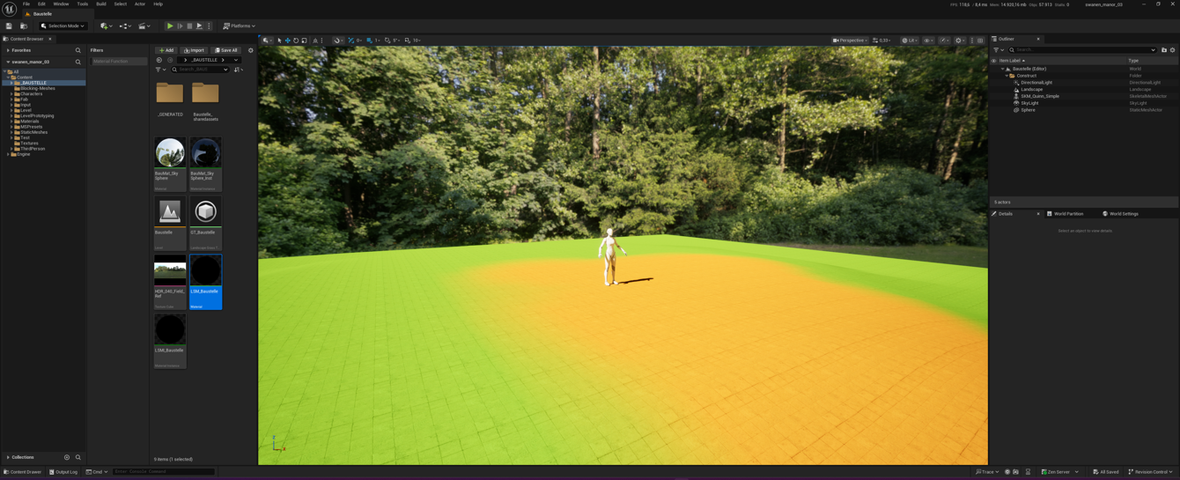Screen dimensions: 1180x480
Task: Select the HDR_040_Field_Ref texture thumbnail
Action: coord(170,270)
